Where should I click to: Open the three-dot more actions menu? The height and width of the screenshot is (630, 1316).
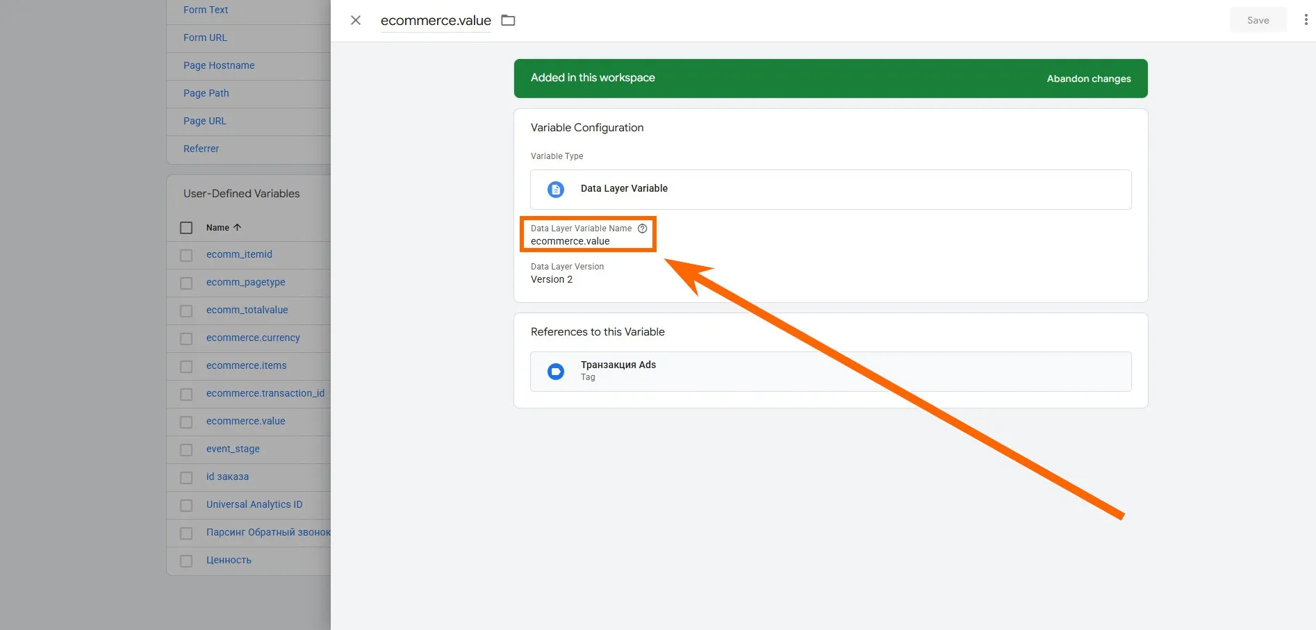[x=1306, y=20]
